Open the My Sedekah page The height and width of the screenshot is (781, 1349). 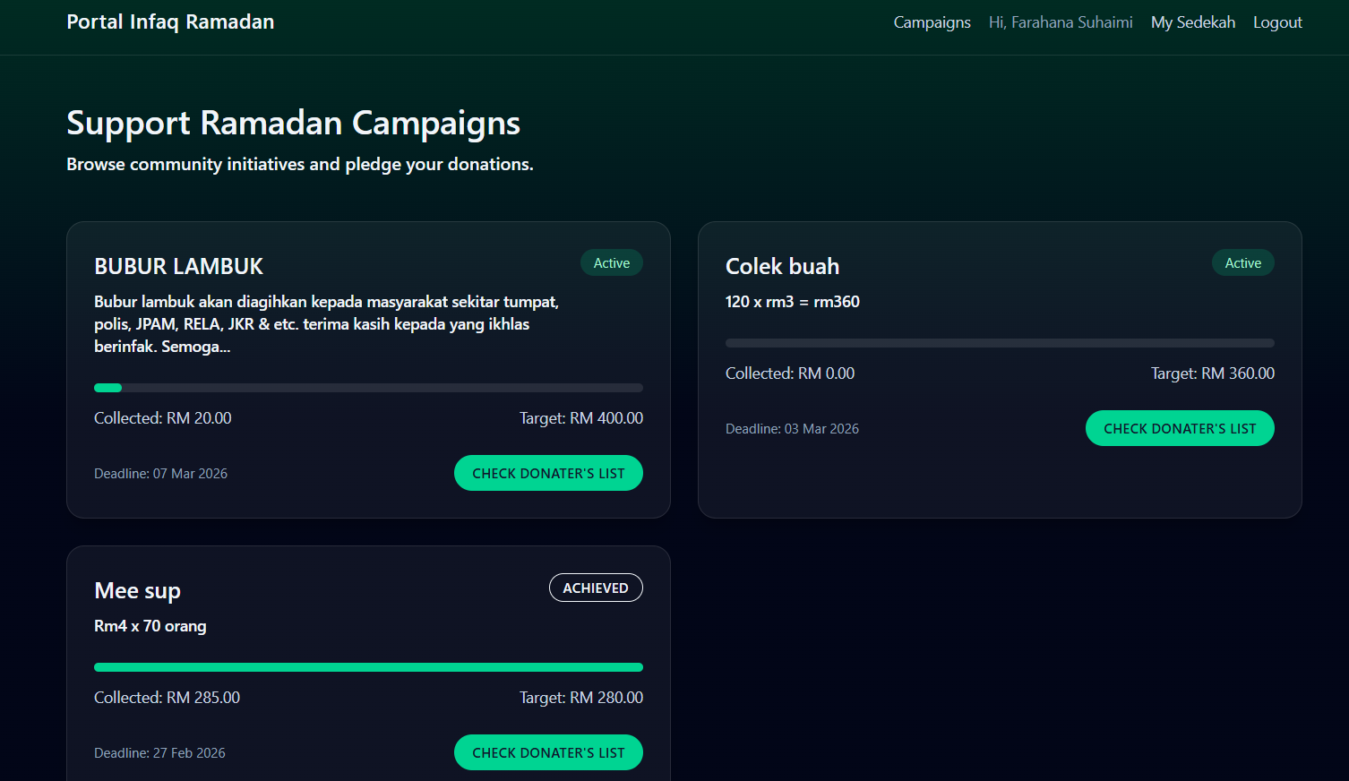pos(1192,21)
